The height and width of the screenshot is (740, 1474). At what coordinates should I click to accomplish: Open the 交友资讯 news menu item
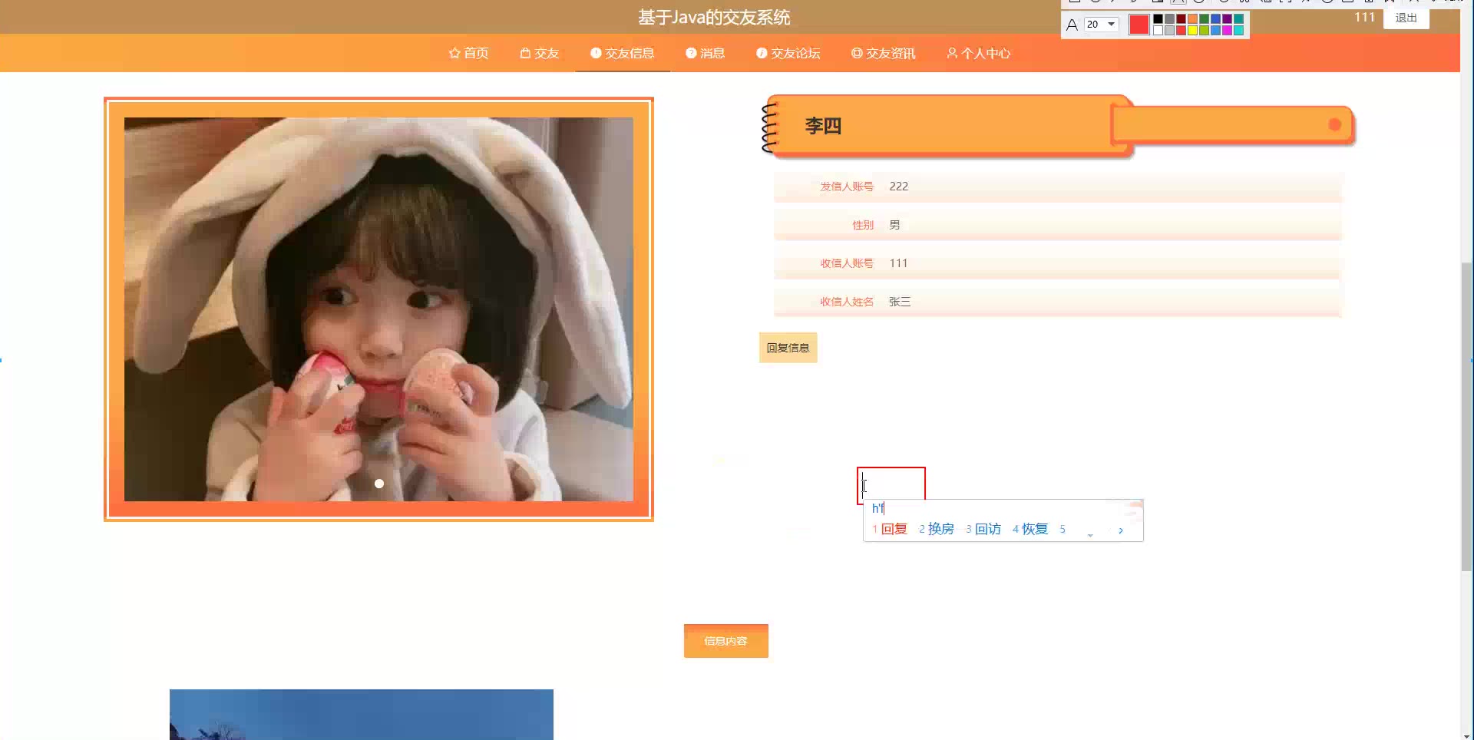(883, 53)
